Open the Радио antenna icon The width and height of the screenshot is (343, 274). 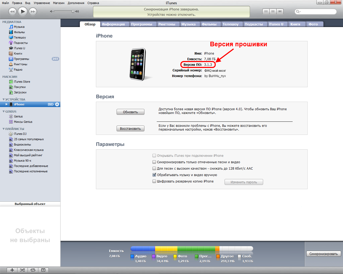(x=11, y=70)
